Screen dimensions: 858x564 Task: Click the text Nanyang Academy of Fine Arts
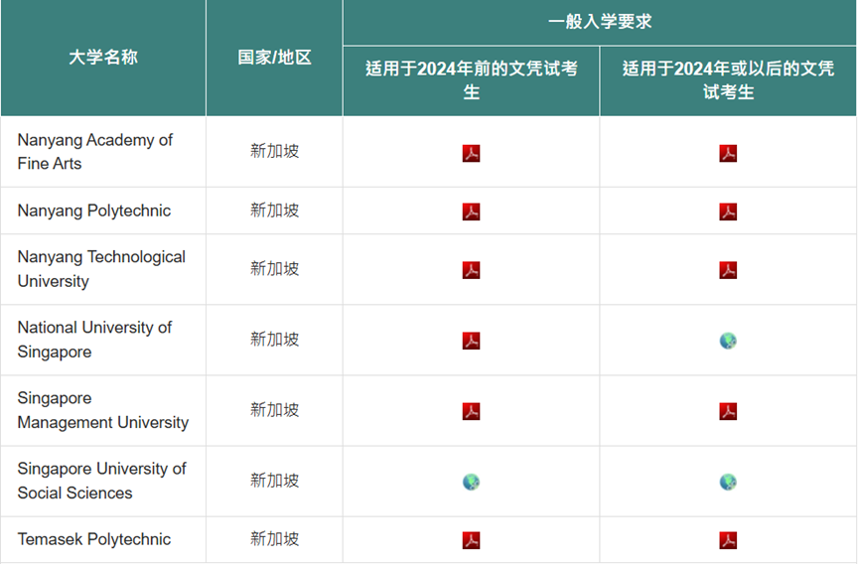pos(94,152)
